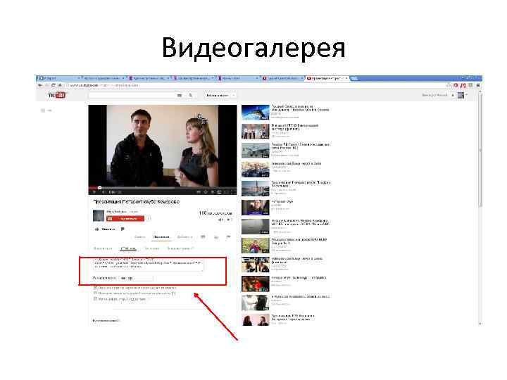Enter fullscreen in the video player
This screenshot has width=507, height=380.
click(233, 192)
